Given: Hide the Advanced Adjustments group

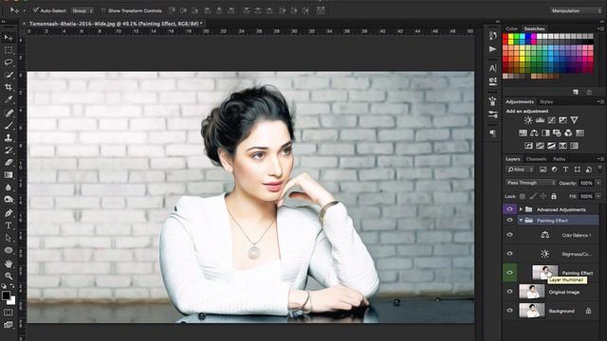Looking at the screenshot, I should 509,209.
